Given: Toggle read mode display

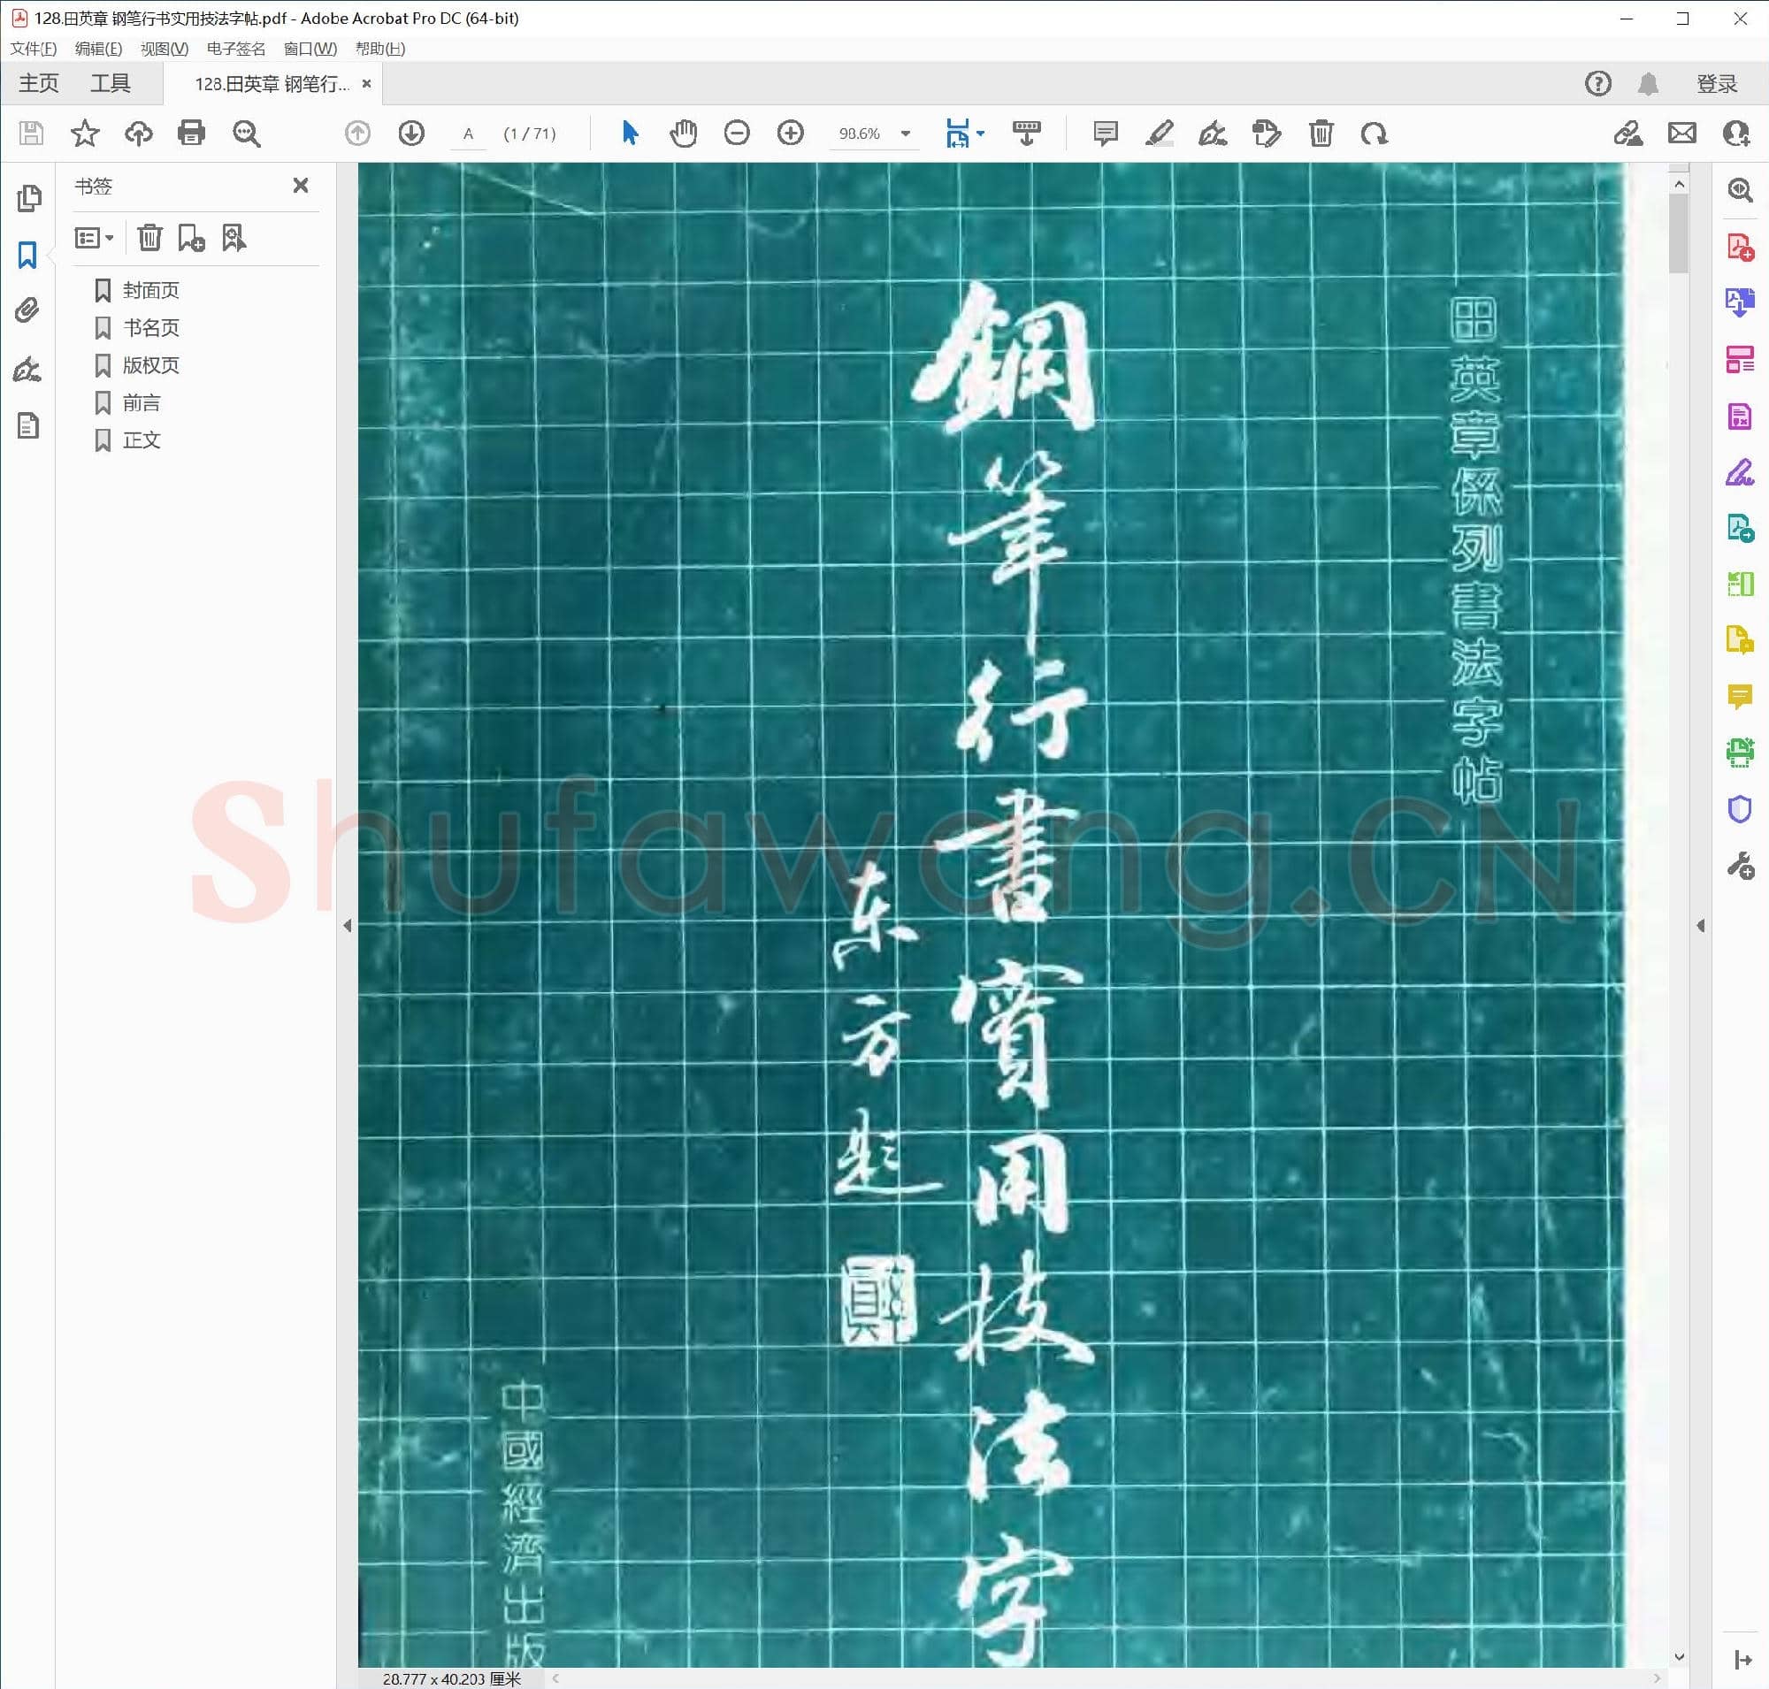Looking at the screenshot, I should (x=1028, y=134).
